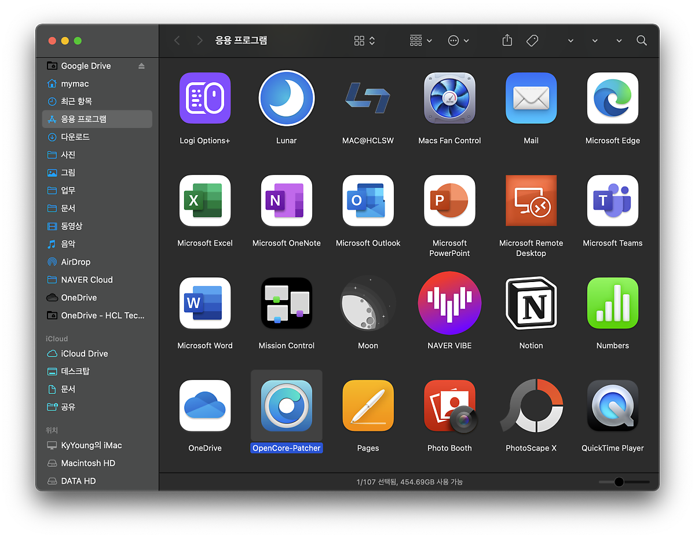The width and height of the screenshot is (695, 538).
Task: Open 문서 under iCloud in sidebar
Action: coord(97,389)
